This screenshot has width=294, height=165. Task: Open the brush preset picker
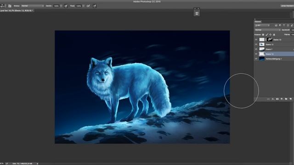pos(2,6)
